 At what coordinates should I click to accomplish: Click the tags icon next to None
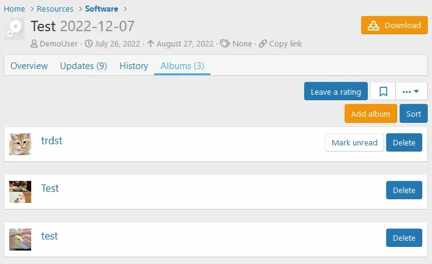point(225,43)
